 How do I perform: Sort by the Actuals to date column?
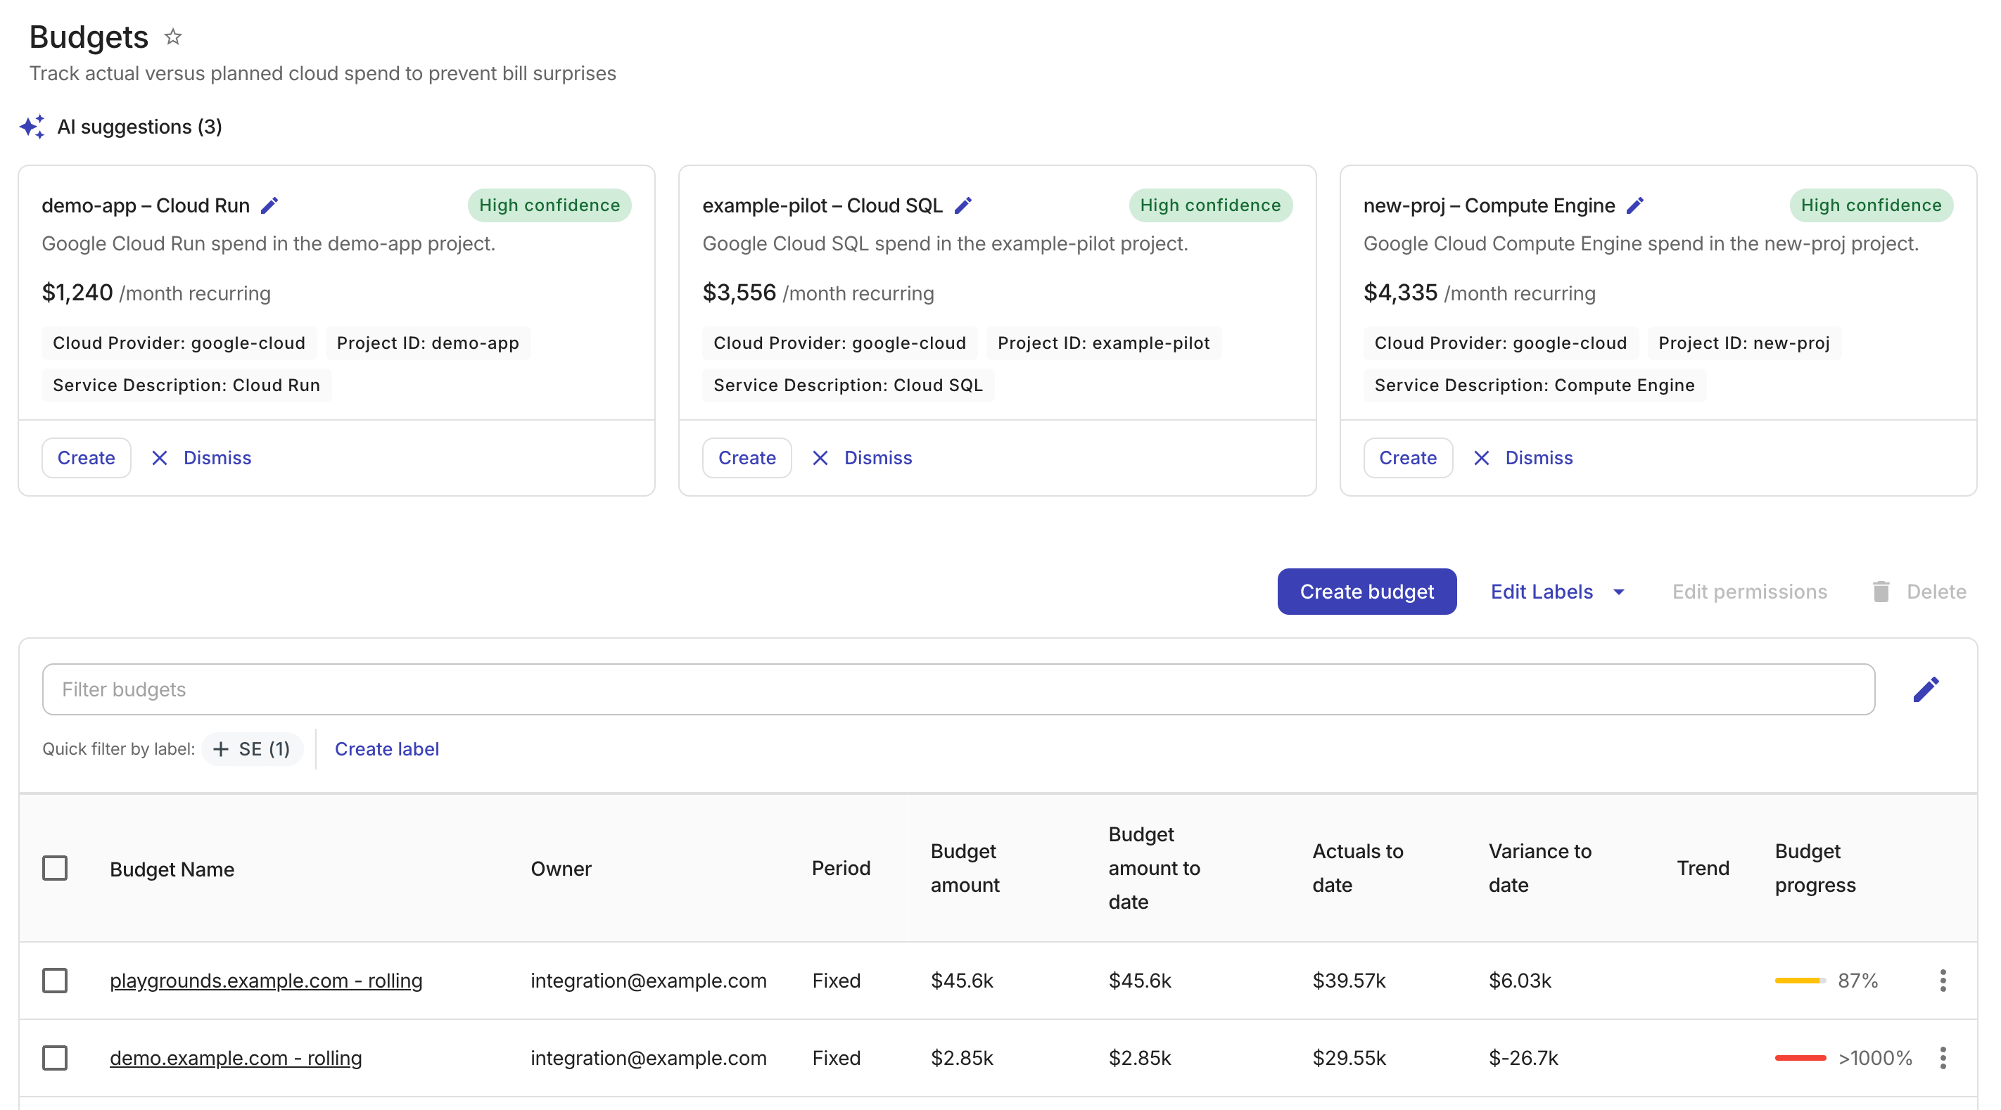[1358, 869]
